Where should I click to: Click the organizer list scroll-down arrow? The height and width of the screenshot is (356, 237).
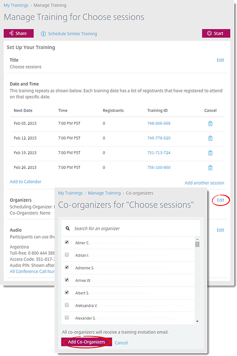197,321
